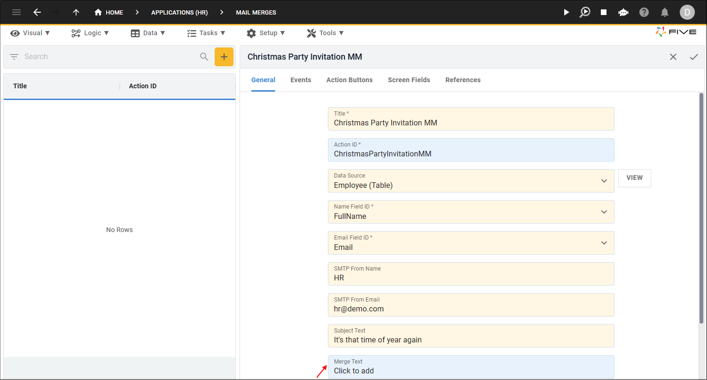Open the Tools menu
Image resolution: width=707 pixels, height=380 pixels.
[326, 33]
